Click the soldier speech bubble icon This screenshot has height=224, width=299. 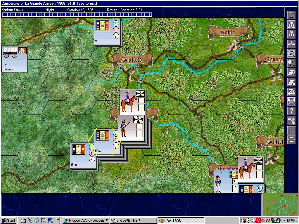click(291, 121)
